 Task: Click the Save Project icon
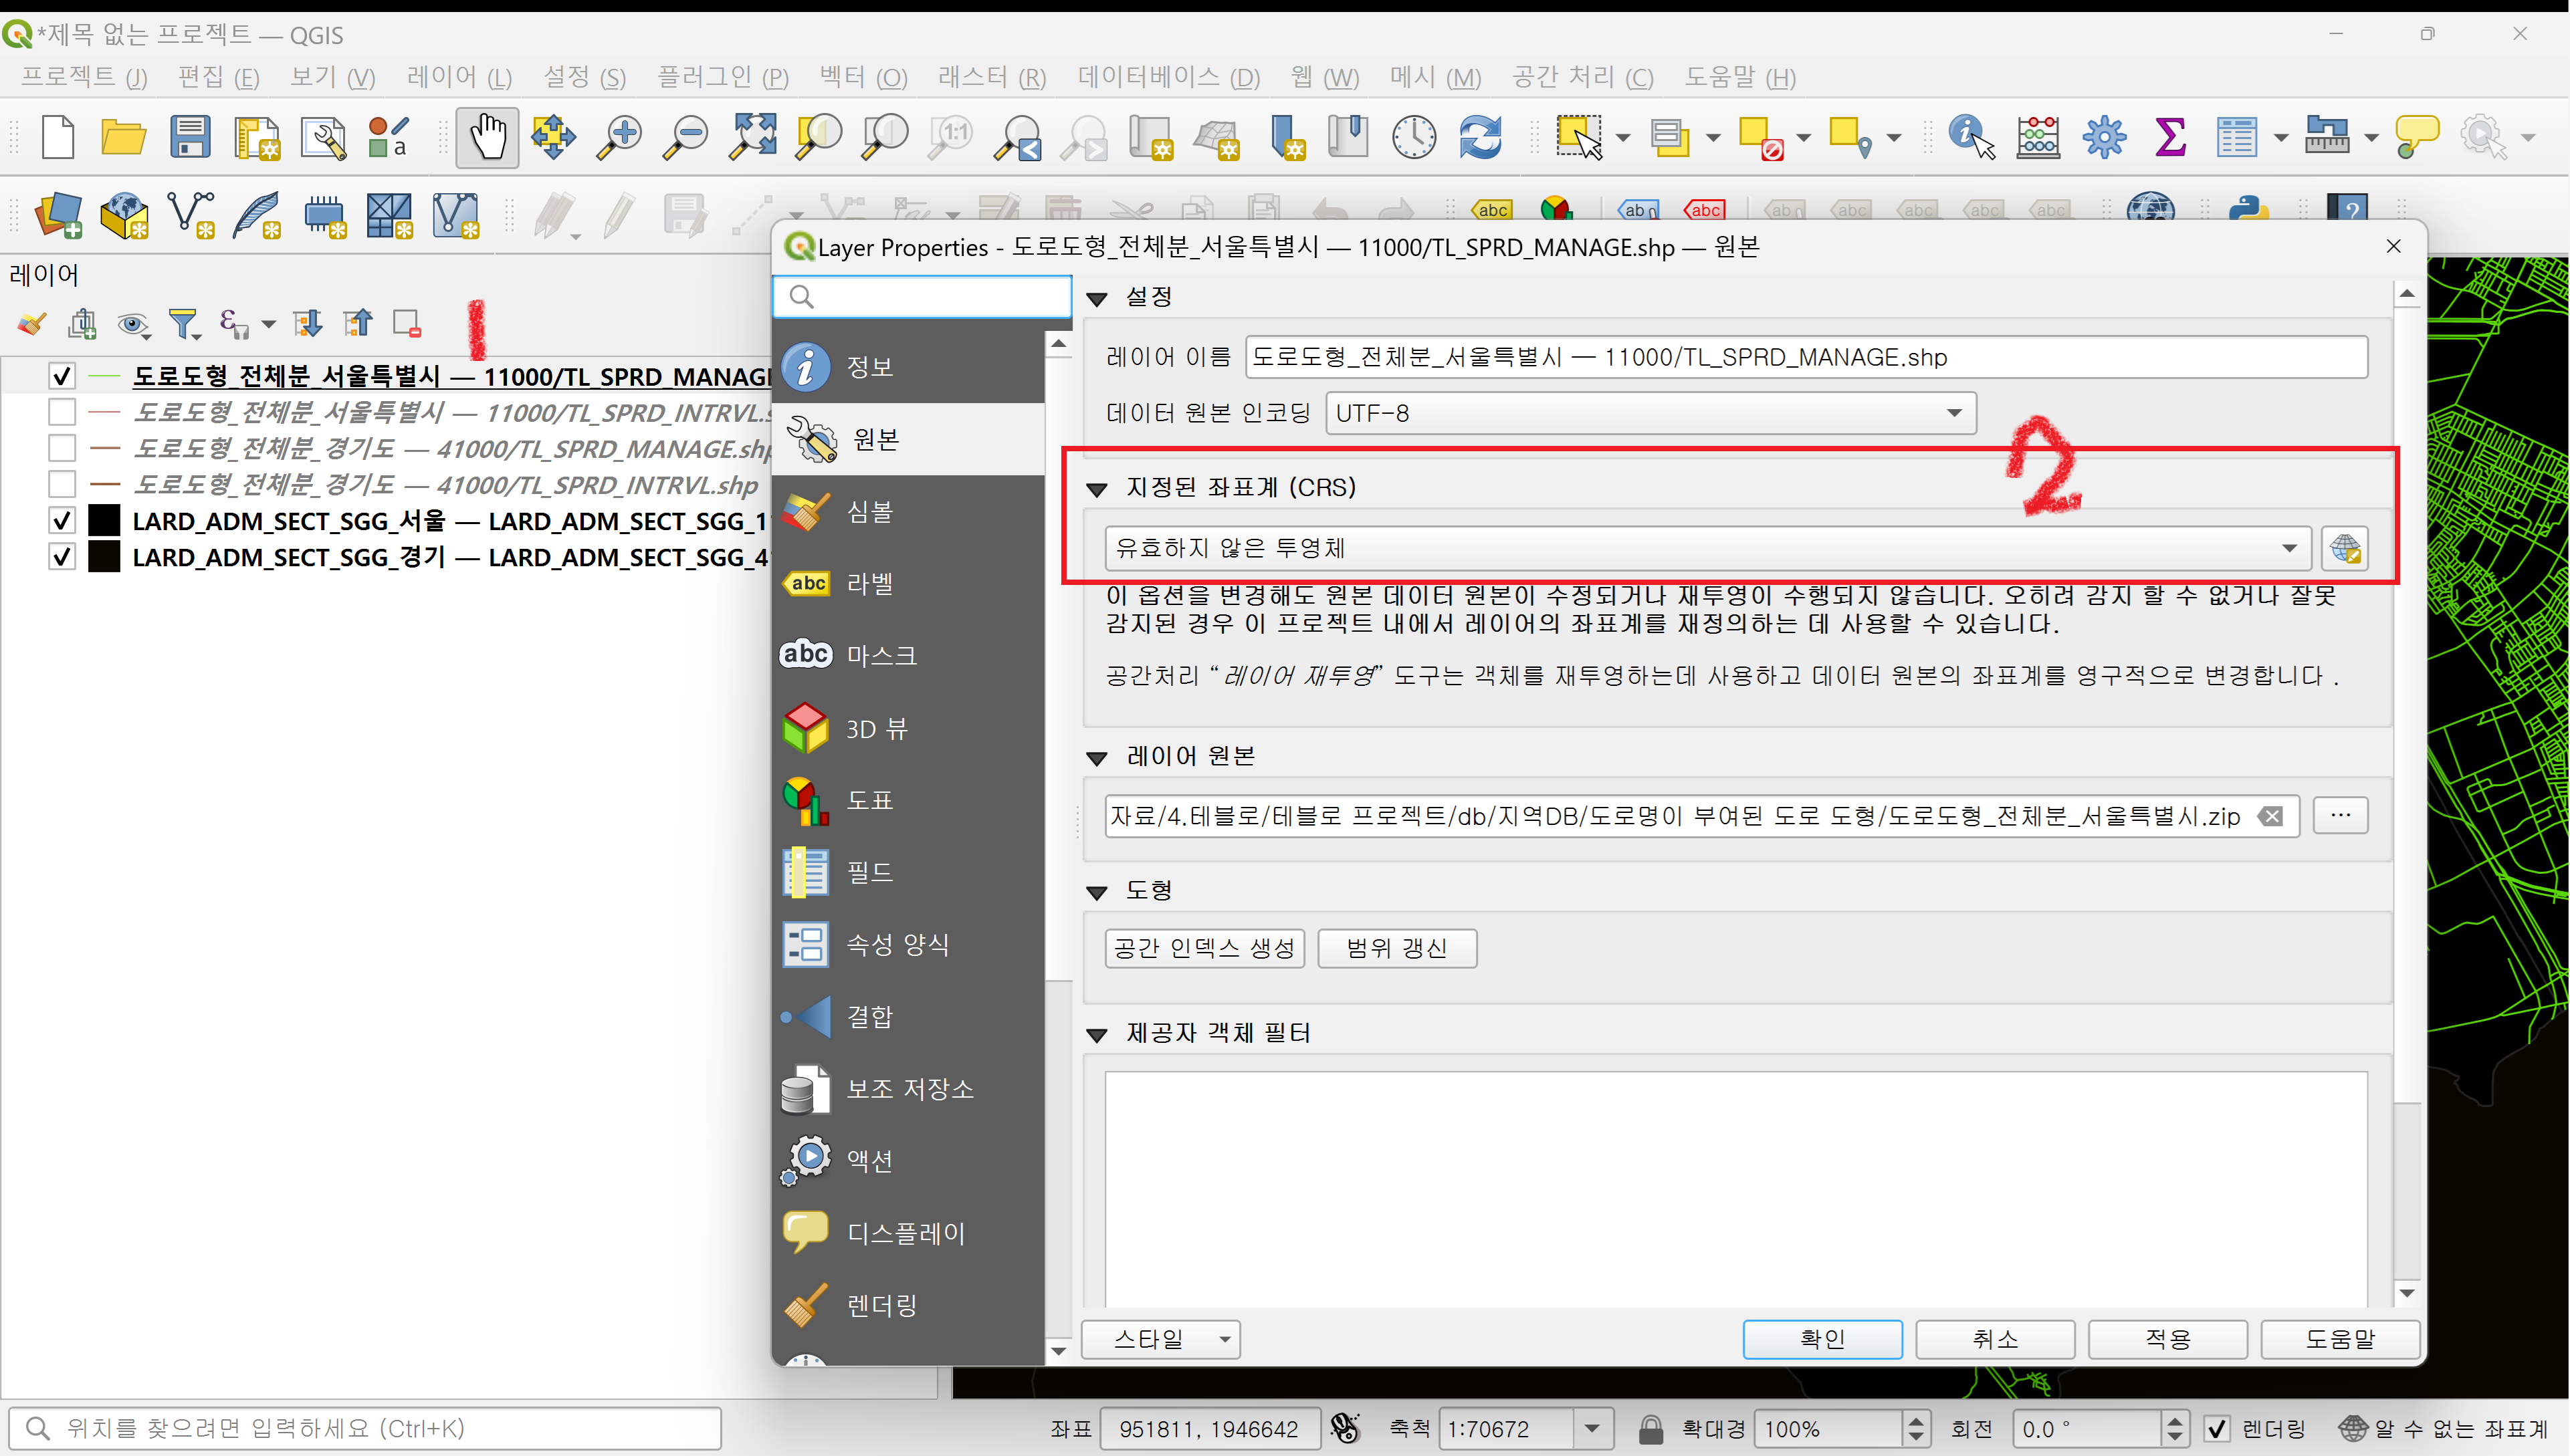189,137
